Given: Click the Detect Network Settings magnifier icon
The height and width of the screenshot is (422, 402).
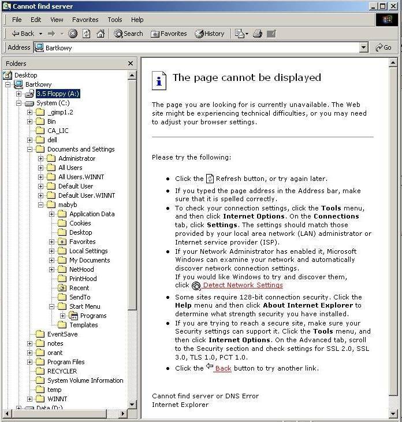Looking at the screenshot, I should (x=196, y=286).
